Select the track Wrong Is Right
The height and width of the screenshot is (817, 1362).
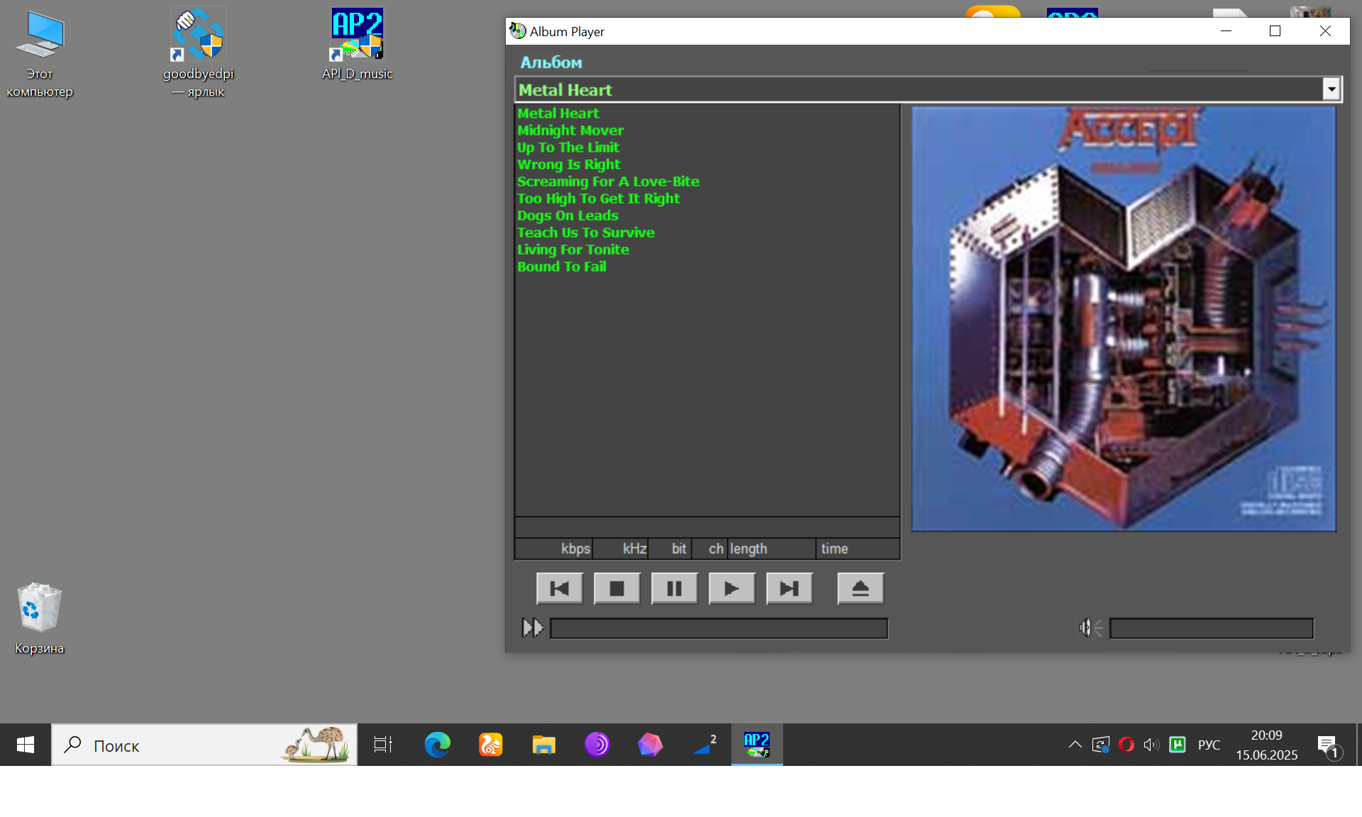tap(569, 165)
